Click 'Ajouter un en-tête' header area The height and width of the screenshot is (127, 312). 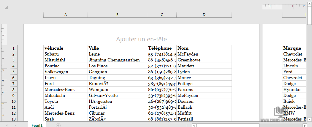click(141, 39)
